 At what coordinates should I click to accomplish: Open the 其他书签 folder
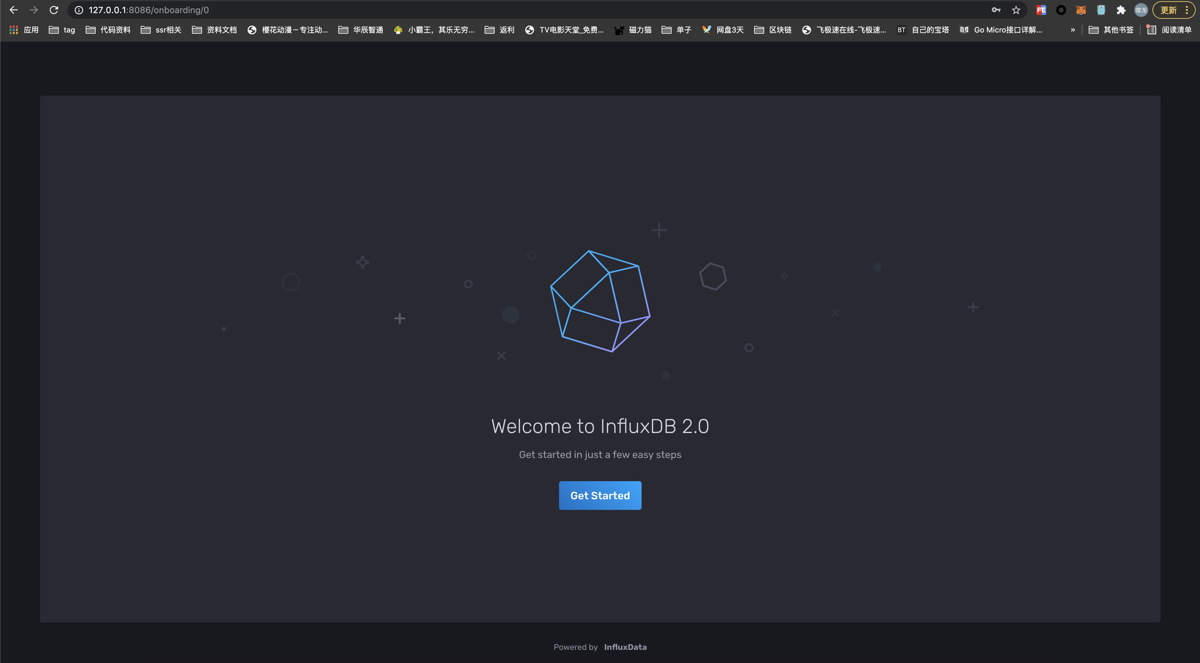pyautogui.click(x=1111, y=30)
